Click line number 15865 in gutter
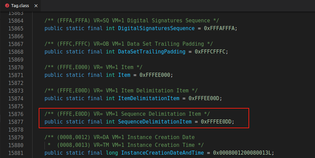This screenshot has height=158, width=315. pos(16,28)
